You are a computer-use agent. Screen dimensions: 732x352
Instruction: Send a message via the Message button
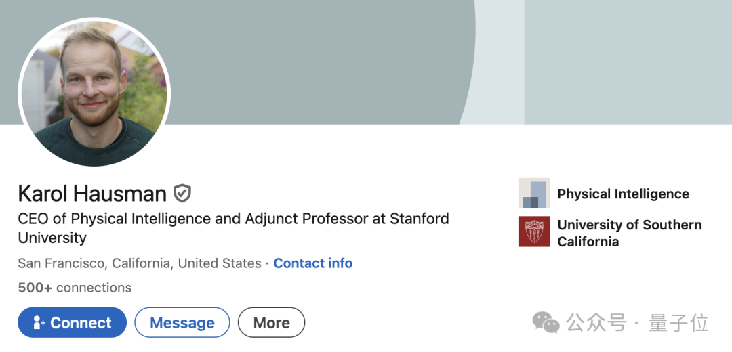(x=182, y=323)
